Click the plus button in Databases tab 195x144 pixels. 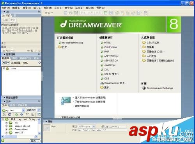(4, 63)
